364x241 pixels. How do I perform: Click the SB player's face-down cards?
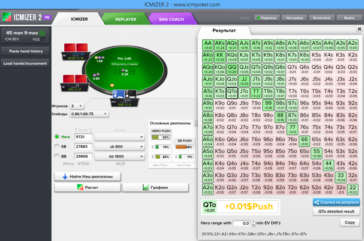[75, 79]
